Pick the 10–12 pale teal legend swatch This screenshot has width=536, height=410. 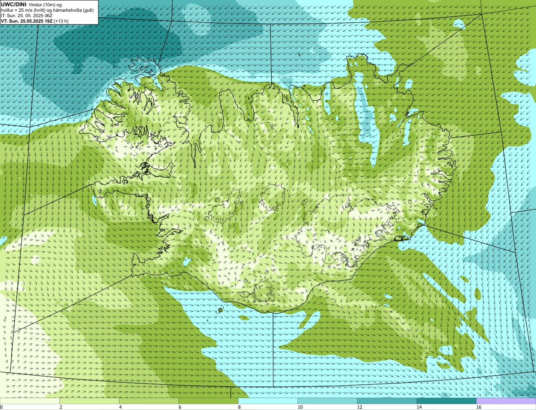[327, 401]
